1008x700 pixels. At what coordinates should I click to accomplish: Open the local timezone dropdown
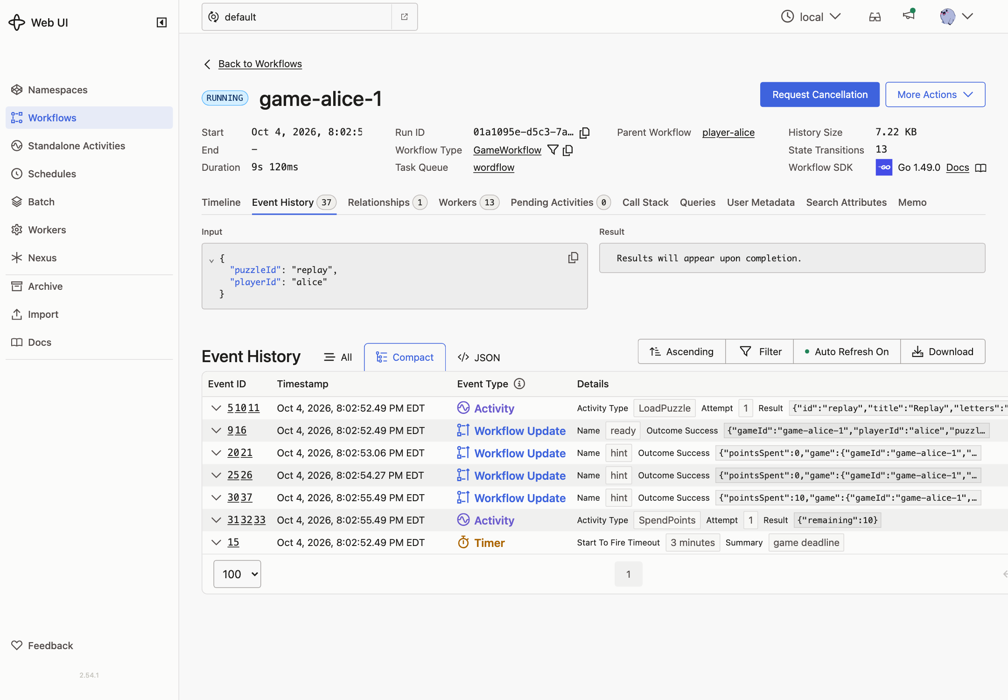click(811, 17)
